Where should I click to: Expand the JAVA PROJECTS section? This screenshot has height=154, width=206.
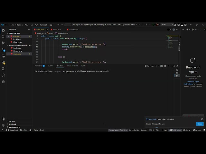click(x=14, y=127)
